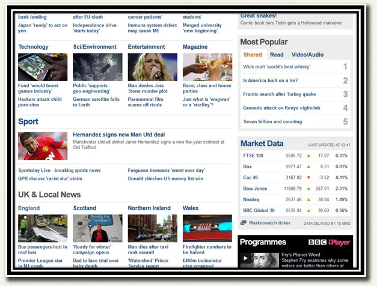Select the FTSE 100 market row
The width and height of the screenshot is (377, 286).
click(295, 156)
